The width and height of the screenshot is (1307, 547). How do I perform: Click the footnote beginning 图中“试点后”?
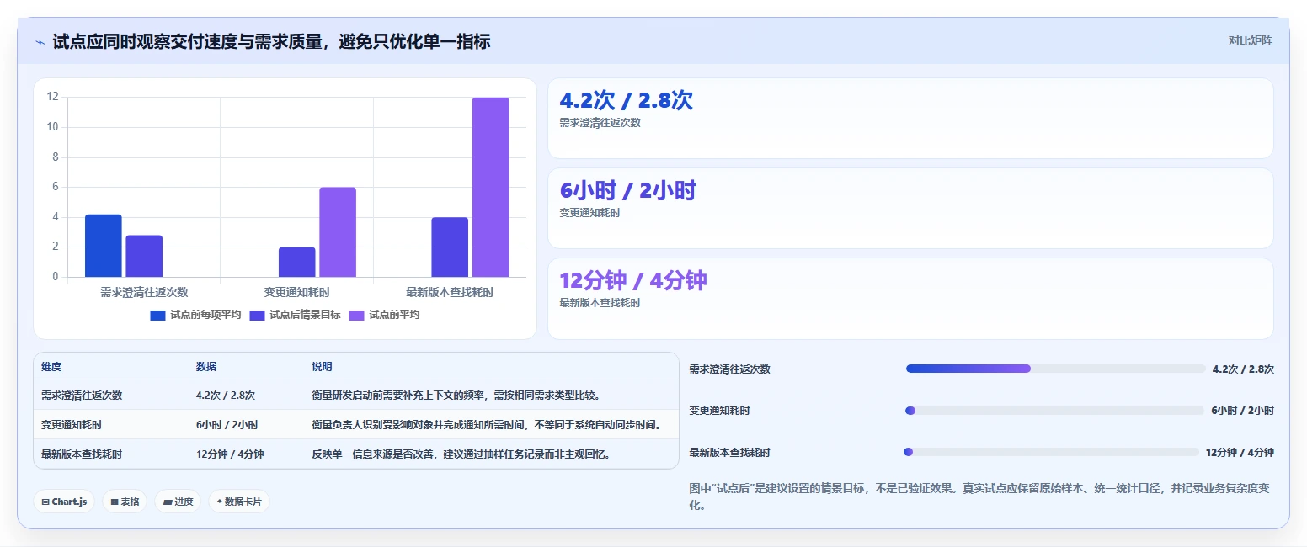tap(981, 497)
